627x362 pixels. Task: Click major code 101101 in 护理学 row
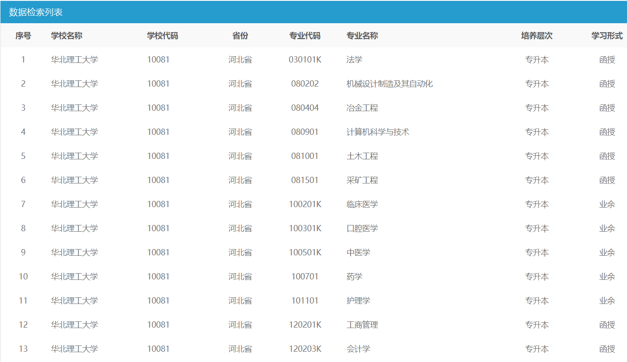[305, 301]
